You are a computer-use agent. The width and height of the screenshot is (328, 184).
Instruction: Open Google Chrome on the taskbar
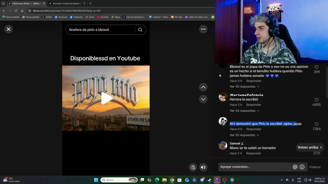point(172,180)
